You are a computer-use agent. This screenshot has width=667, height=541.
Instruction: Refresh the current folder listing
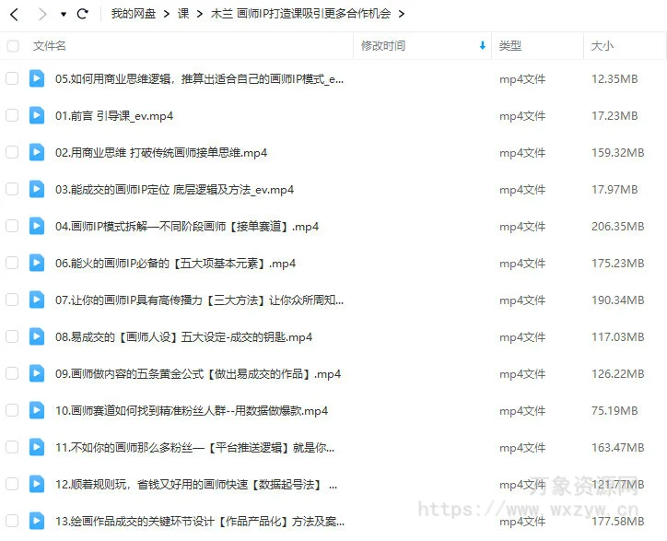[83, 14]
